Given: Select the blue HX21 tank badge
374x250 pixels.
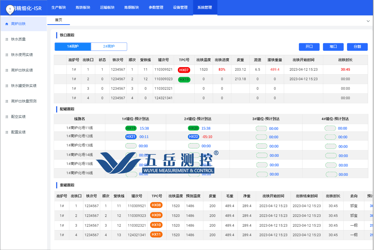Looking at the screenshot, I should click(131, 137).
